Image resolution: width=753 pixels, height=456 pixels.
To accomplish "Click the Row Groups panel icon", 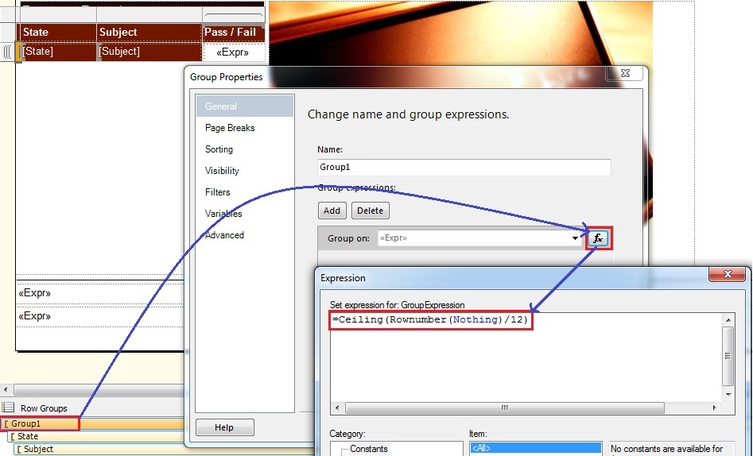I will click(x=8, y=408).
